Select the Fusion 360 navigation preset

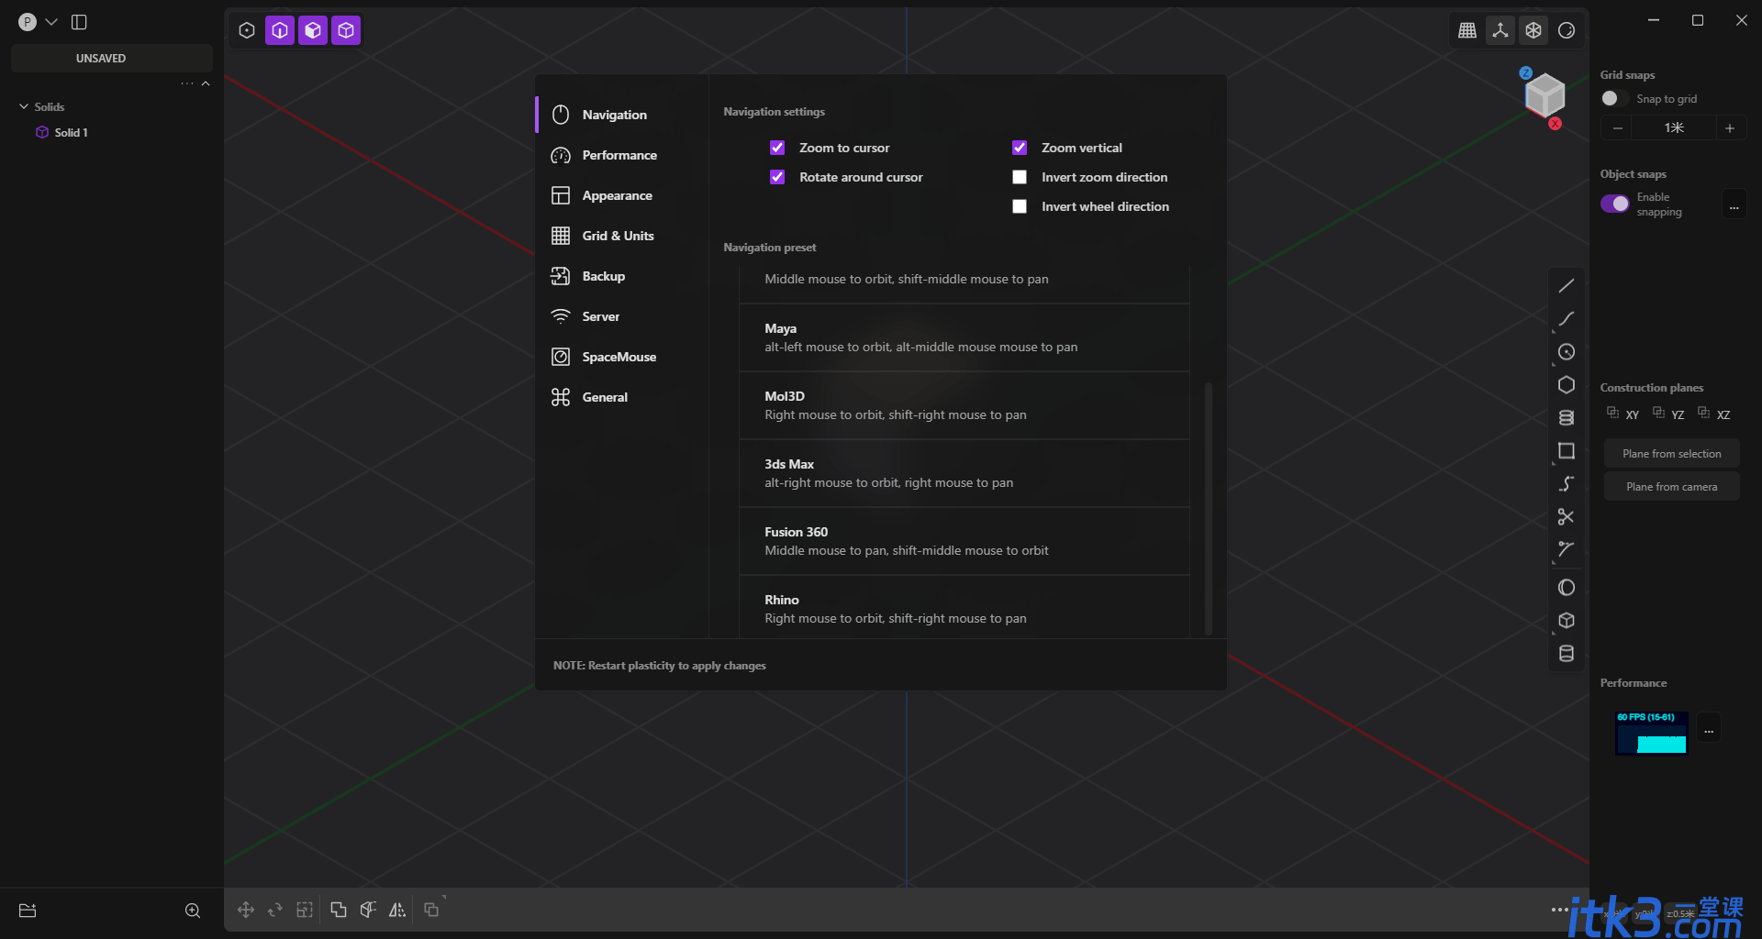click(965, 541)
